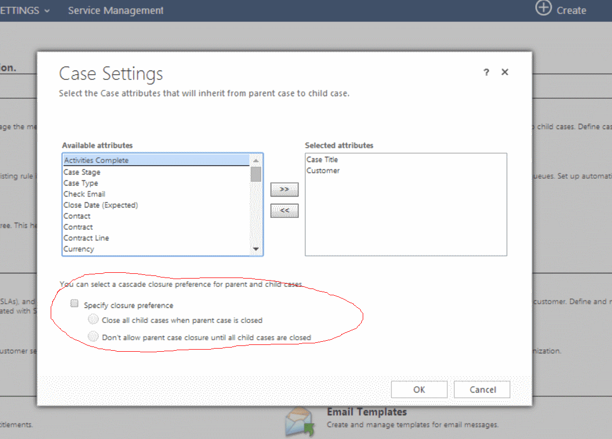
Task: Click the Create plus icon
Action: pos(544,9)
